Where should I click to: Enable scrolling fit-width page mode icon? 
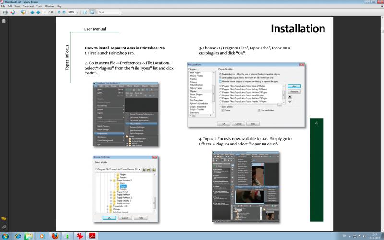click(x=85, y=12)
